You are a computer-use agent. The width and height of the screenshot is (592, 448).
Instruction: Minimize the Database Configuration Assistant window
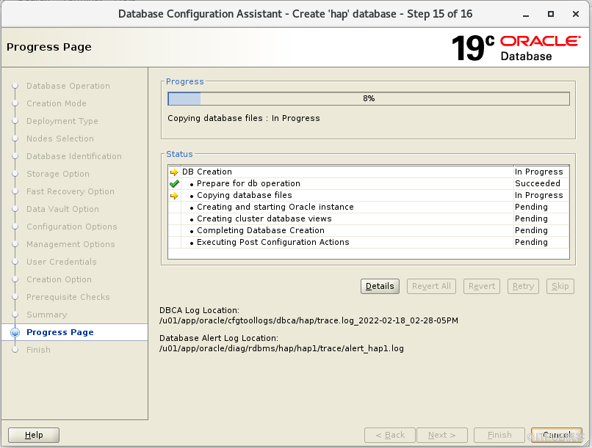pos(526,15)
